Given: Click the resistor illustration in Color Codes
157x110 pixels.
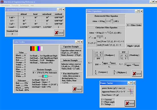Looking at the screenshot, I should pyautogui.click(x=45, y=76).
